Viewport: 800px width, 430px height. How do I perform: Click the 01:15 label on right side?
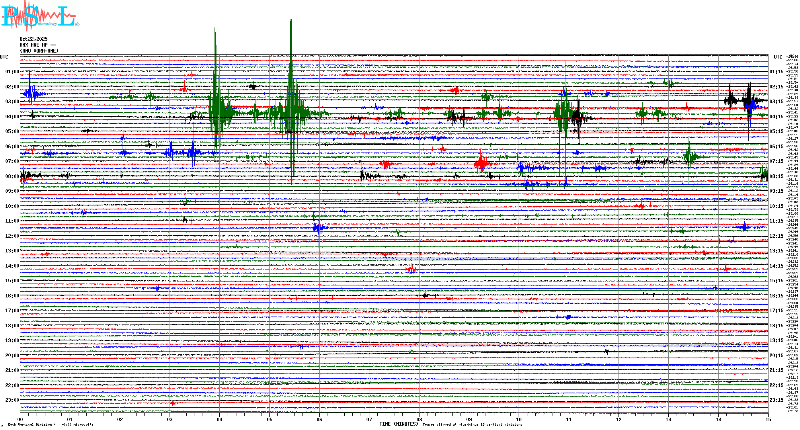tap(776, 72)
